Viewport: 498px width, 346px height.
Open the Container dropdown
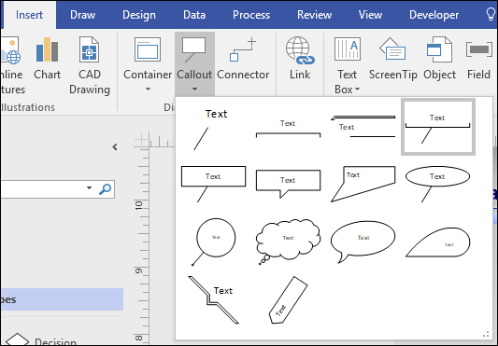click(148, 90)
